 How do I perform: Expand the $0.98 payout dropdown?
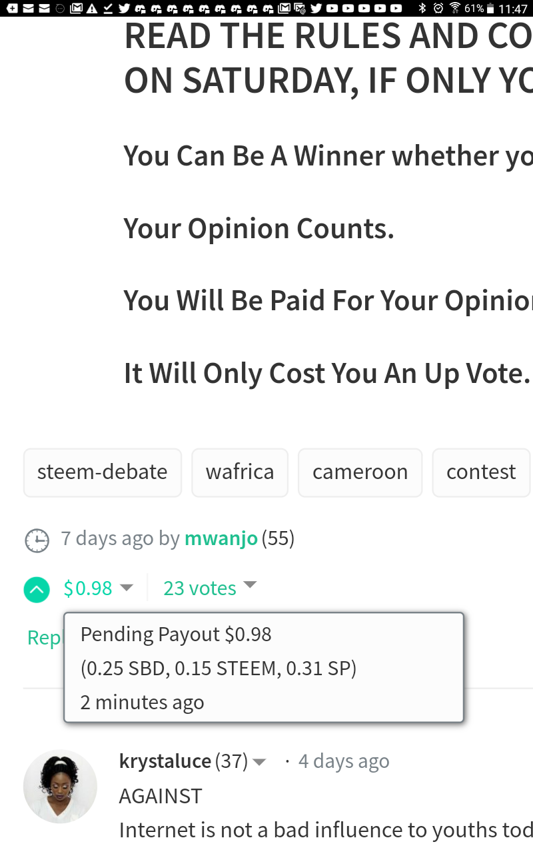pos(126,588)
